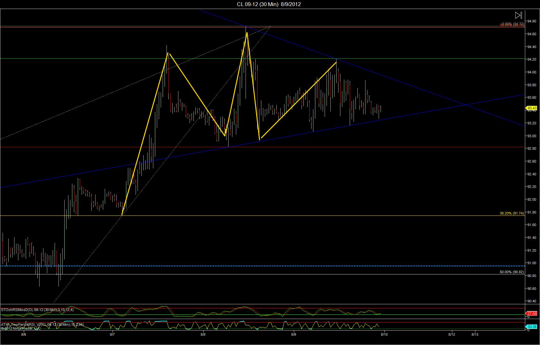Click the 38.20% (91.74) Fibonacci label
540x345 pixels.
pos(512,213)
